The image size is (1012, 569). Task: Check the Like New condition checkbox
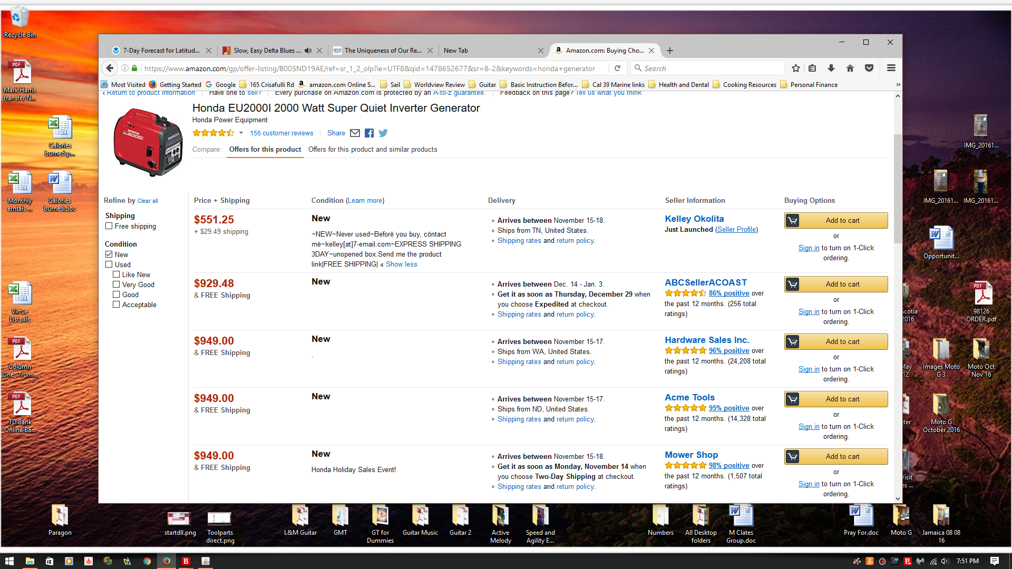116,274
